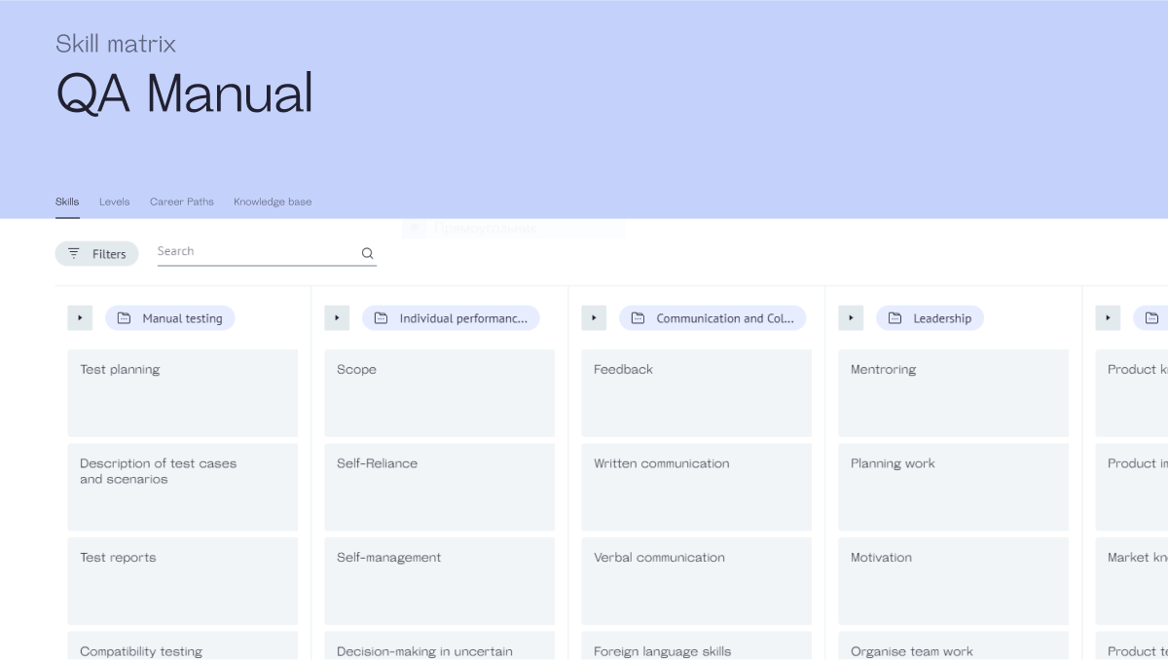The height and width of the screenshot is (660, 1168).
Task: Open the Organise team work card
Action: 953,646
